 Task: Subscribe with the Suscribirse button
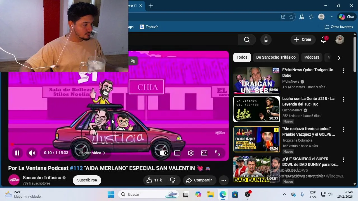click(x=87, y=180)
